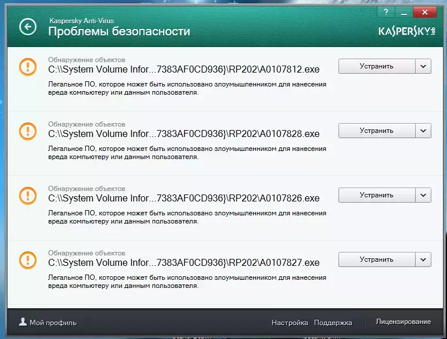
Task: Minimize the Kaspersky Anti-Virus window
Action: tap(403, 12)
